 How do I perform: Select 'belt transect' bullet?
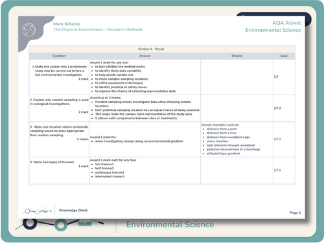coord(104,168)
